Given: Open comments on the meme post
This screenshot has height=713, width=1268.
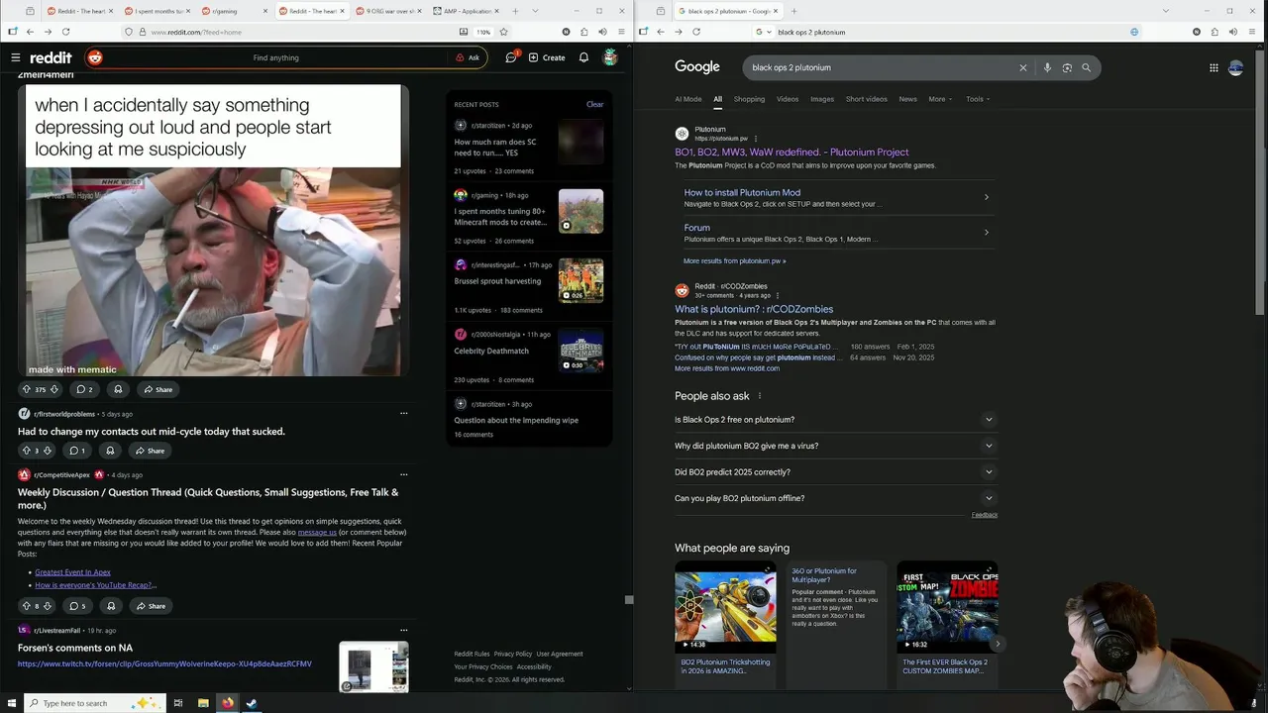Looking at the screenshot, I should point(84,389).
